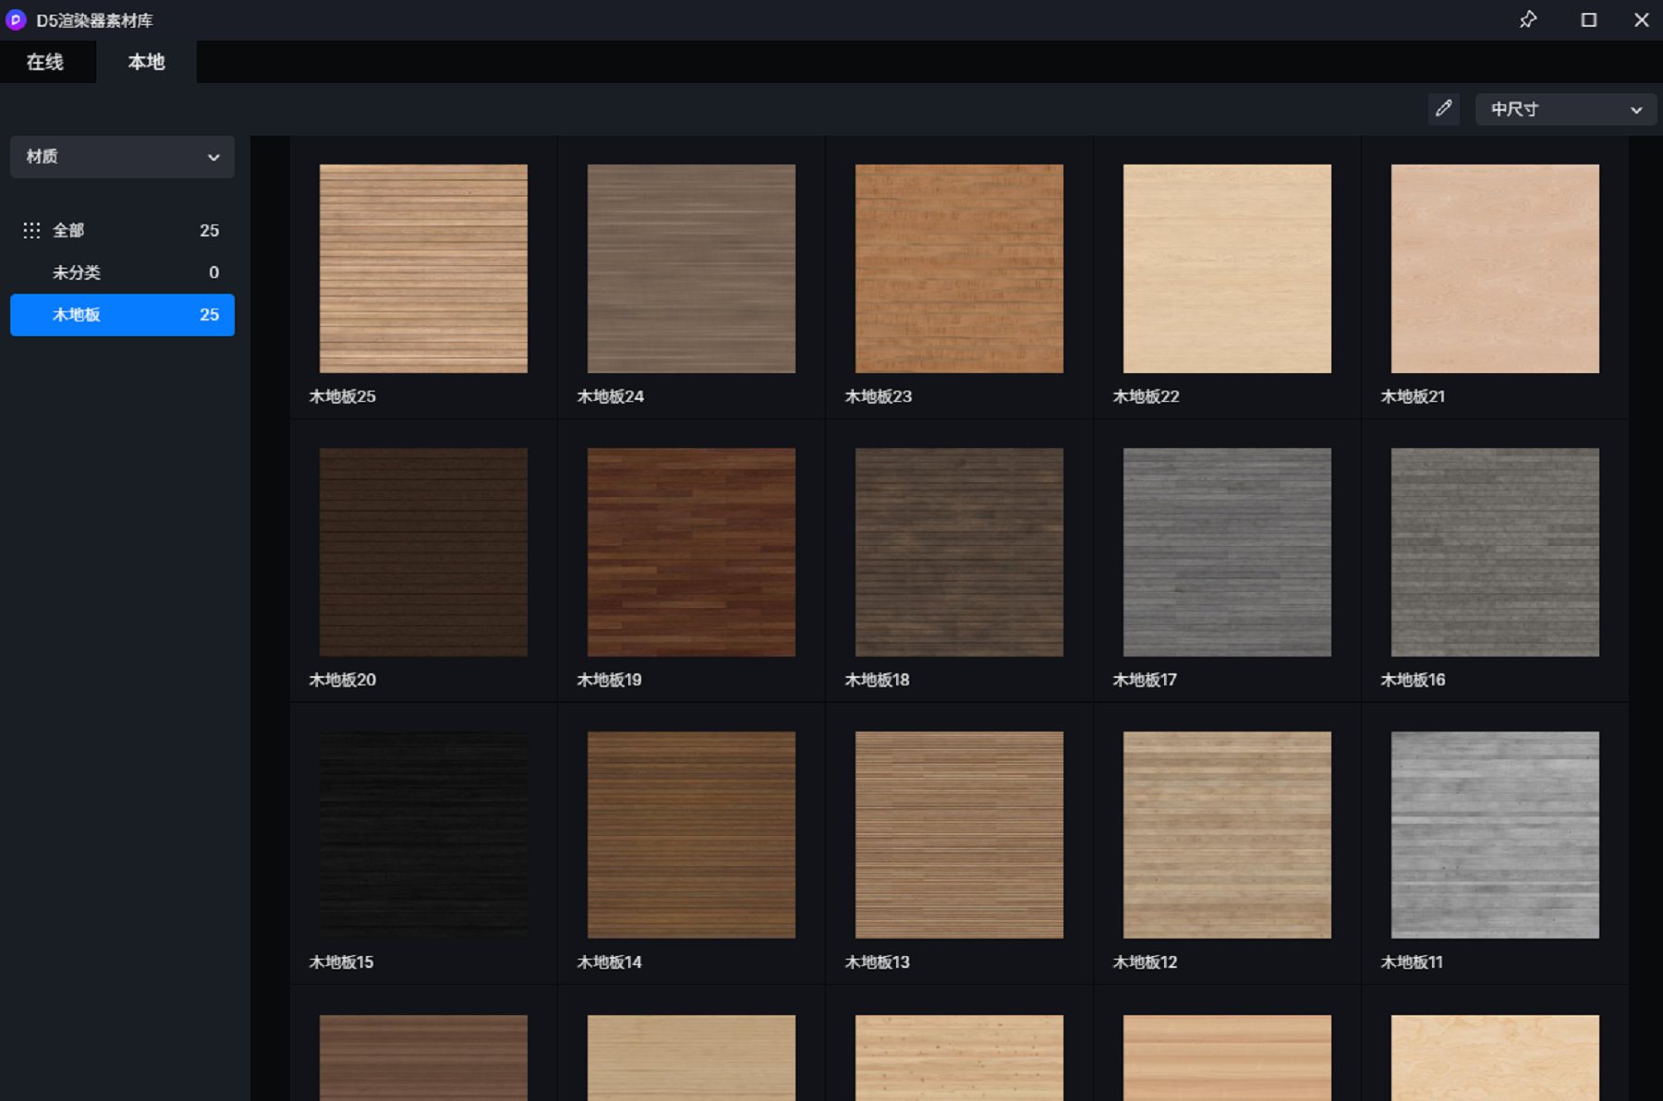Select the 木地板24 material thumbnail
The width and height of the screenshot is (1663, 1101).
tap(691, 269)
